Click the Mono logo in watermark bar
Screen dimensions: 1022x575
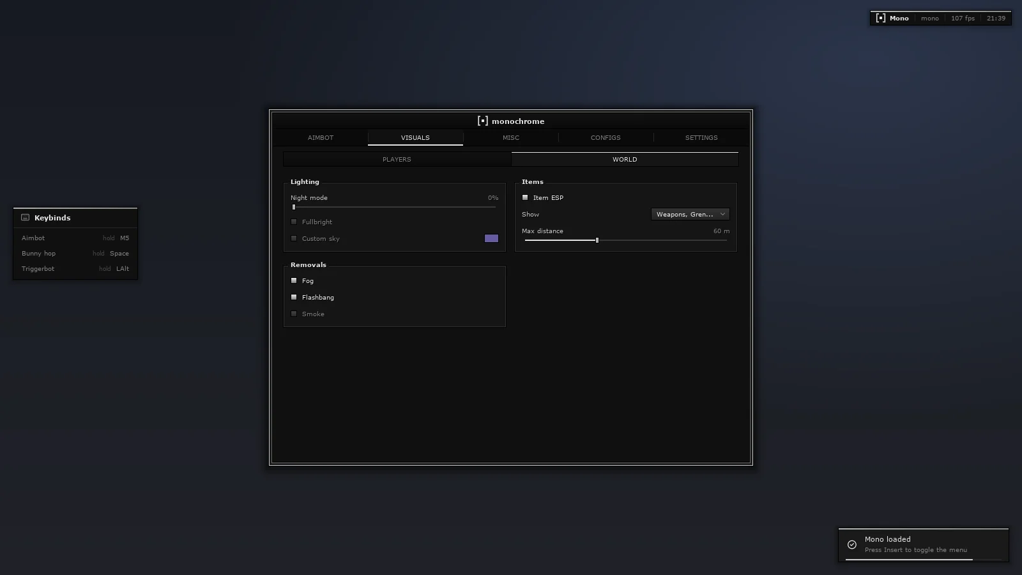[x=881, y=18]
